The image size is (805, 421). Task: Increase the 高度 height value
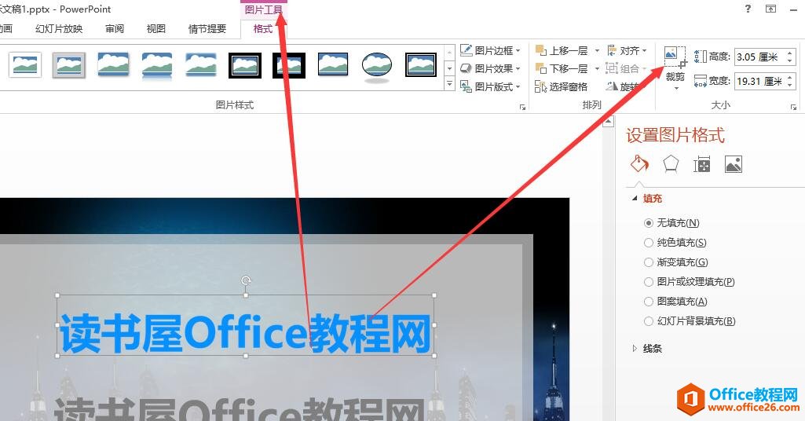click(x=789, y=53)
